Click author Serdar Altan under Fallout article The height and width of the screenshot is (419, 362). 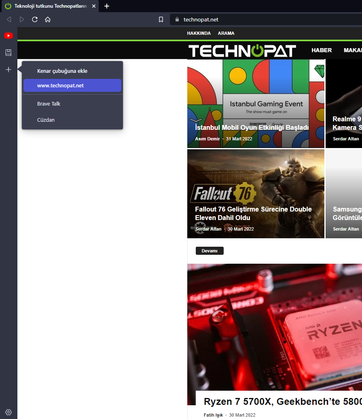pos(208,229)
